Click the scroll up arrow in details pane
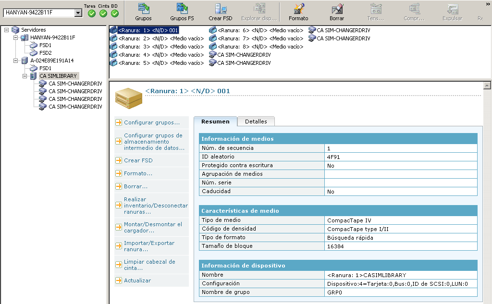The image size is (492, 304). point(487,85)
